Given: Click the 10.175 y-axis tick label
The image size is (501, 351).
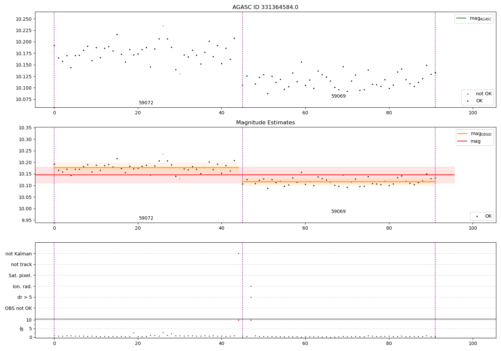Looking at the screenshot, I should [24, 53].
